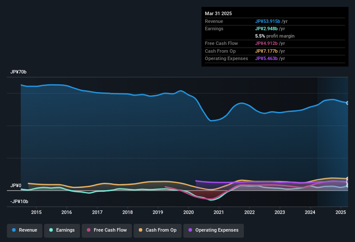The width and height of the screenshot is (355, 242).
Task: Click the Operating Expenses purple endpoint marker
Action: click(x=348, y=182)
